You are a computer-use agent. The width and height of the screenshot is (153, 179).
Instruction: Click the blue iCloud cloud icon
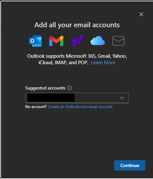pos(98,41)
